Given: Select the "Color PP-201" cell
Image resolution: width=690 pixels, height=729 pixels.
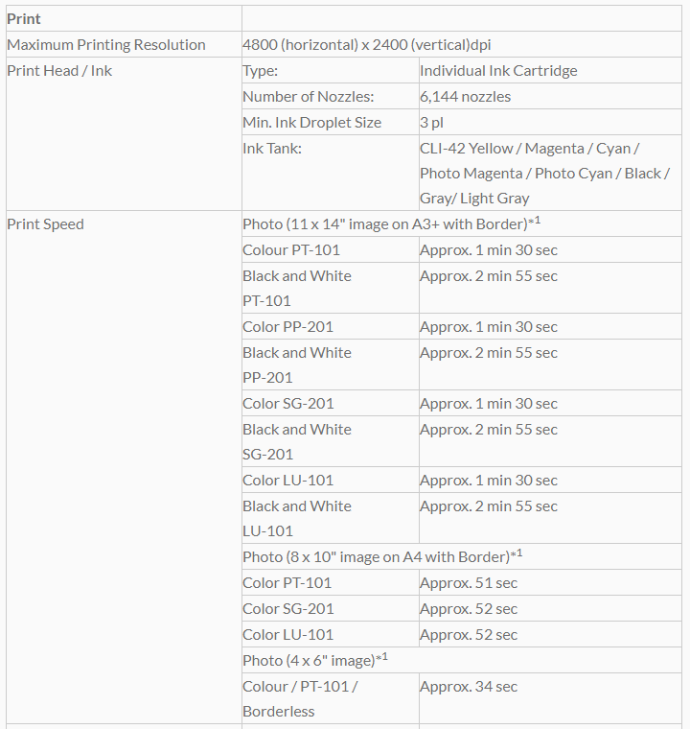Looking at the screenshot, I should click(288, 327).
